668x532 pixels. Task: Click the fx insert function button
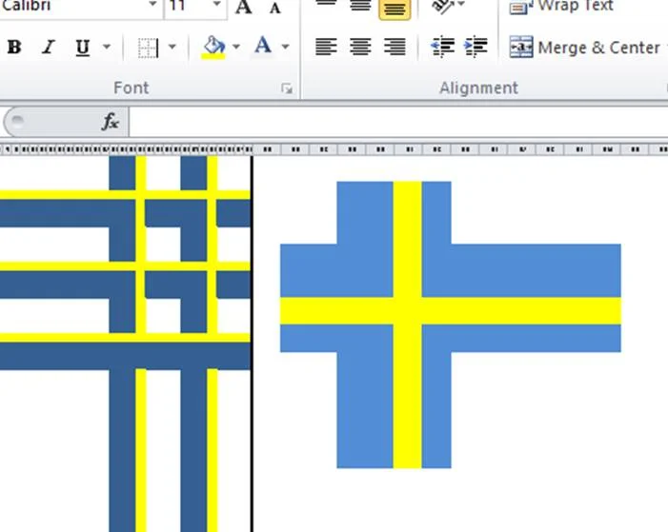coord(111,122)
